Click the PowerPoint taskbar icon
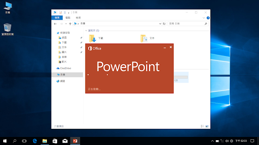Screen dimensions: 259x145 (75, 141)
